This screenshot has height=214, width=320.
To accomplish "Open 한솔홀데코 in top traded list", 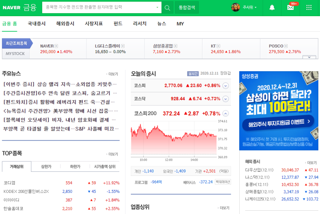I will coord(13,209).
